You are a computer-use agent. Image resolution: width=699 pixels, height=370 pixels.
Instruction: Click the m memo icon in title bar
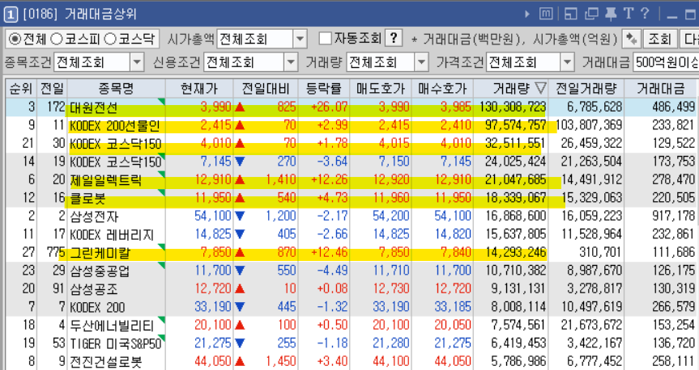[546, 14]
